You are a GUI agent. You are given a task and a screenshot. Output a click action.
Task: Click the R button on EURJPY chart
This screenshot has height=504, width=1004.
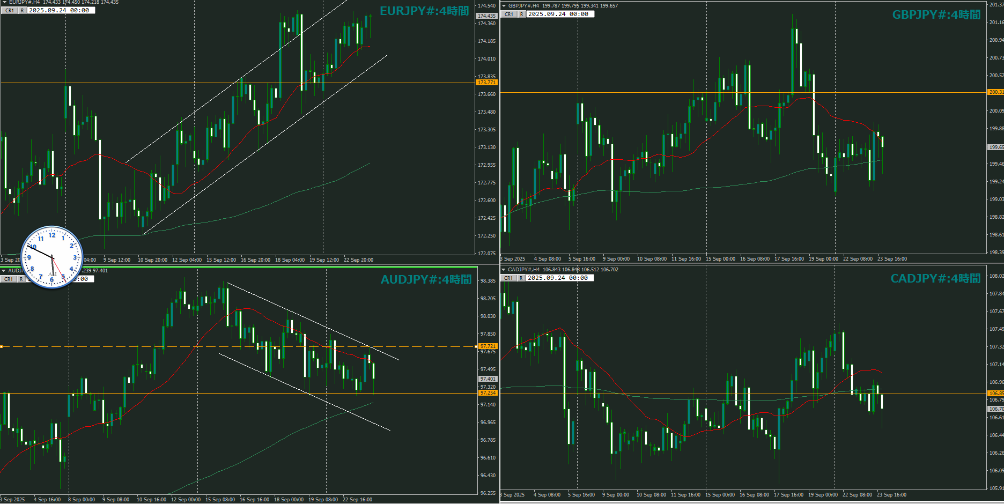click(22, 10)
